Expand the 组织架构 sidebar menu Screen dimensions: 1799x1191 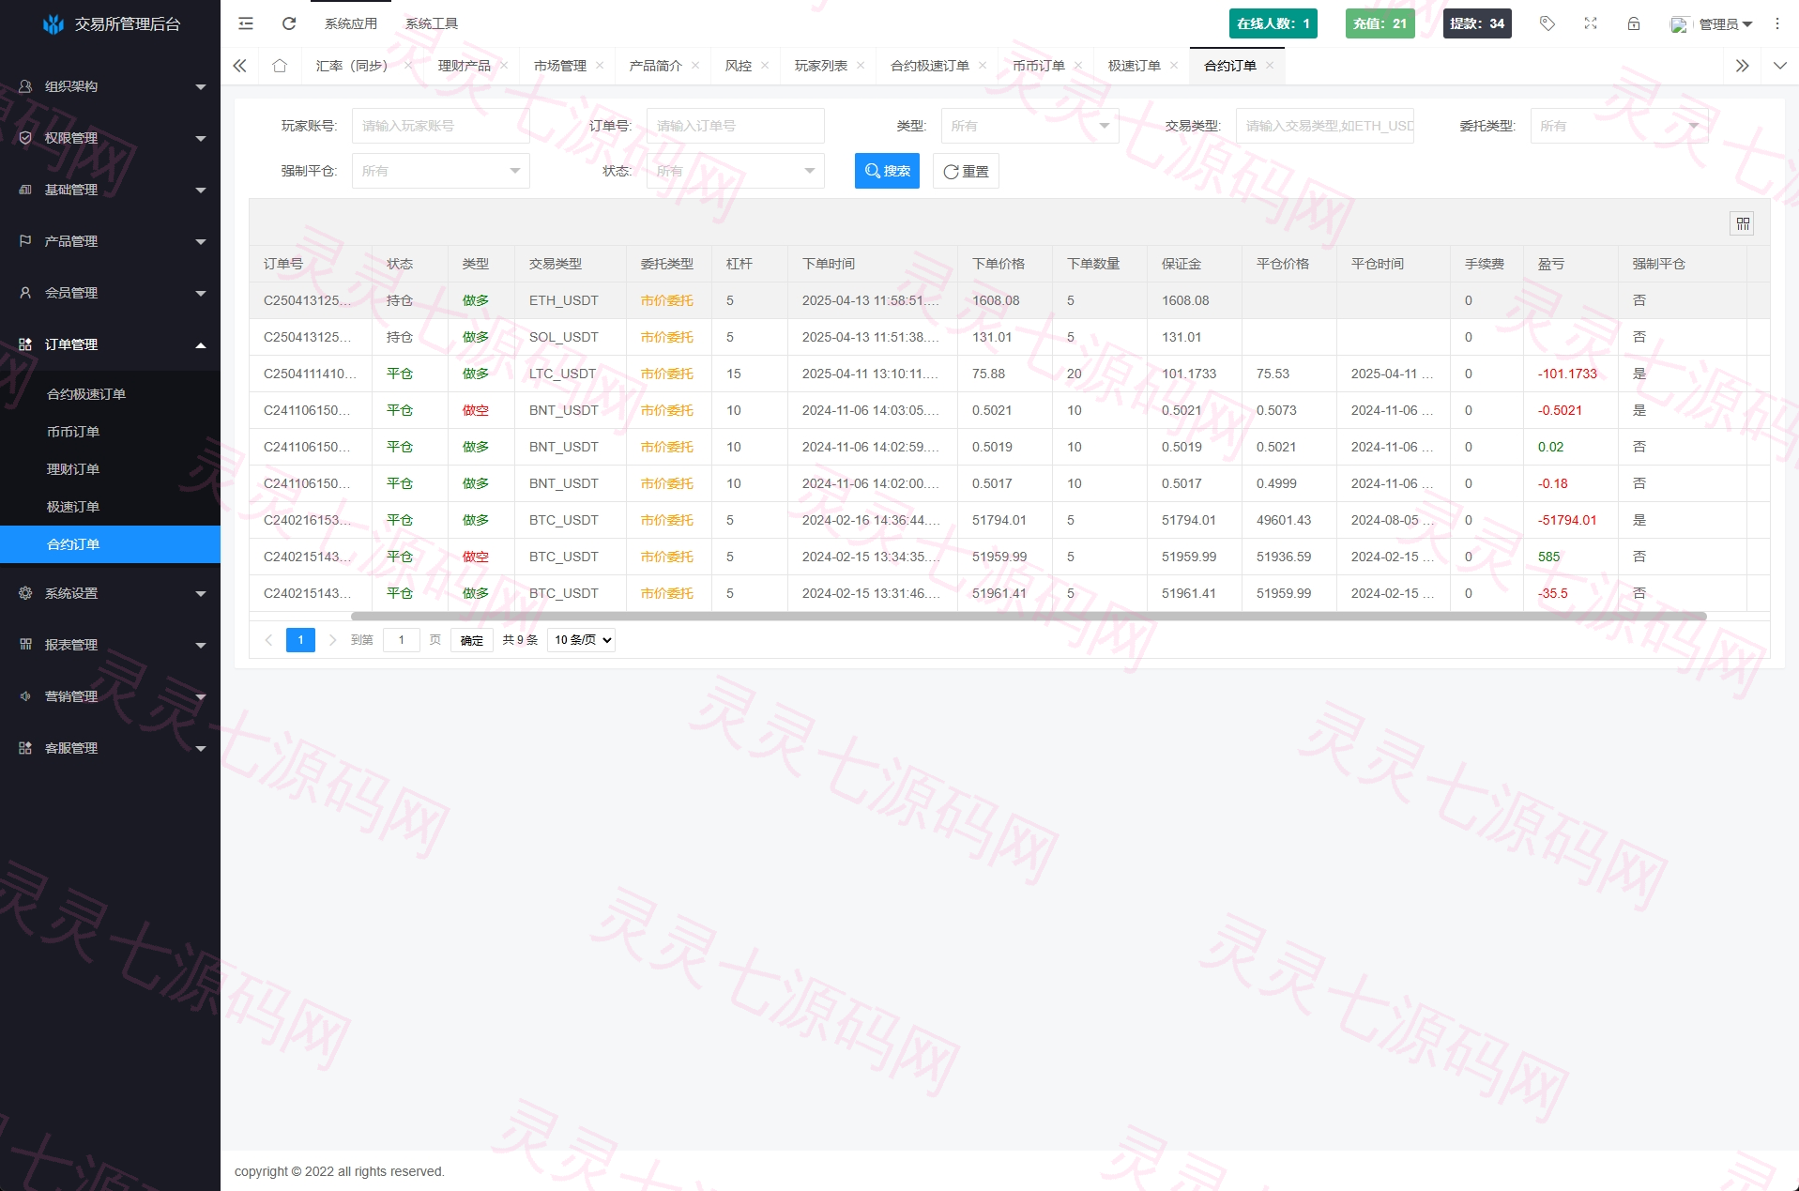click(110, 86)
